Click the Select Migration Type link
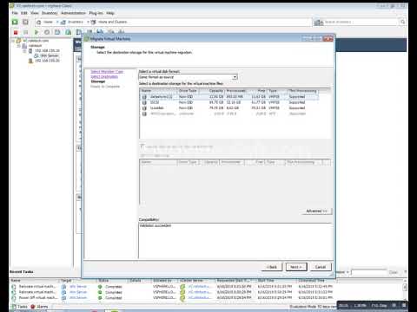 point(107,72)
